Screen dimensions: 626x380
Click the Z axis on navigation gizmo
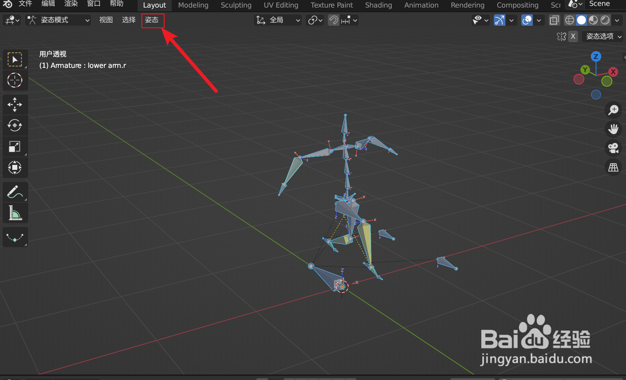pos(596,57)
